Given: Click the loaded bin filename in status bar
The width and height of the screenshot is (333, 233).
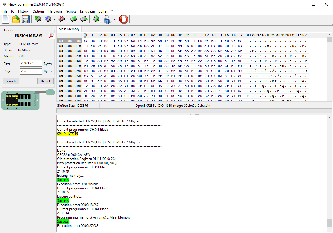Looking at the screenshot, I should (x=173, y=105).
